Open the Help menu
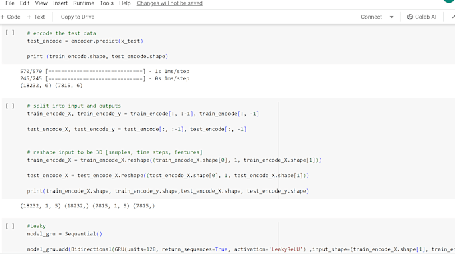Viewport: 455px width, 256px height. point(124,3)
